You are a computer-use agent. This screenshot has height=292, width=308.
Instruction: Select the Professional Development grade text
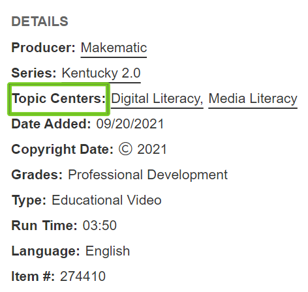point(147,175)
